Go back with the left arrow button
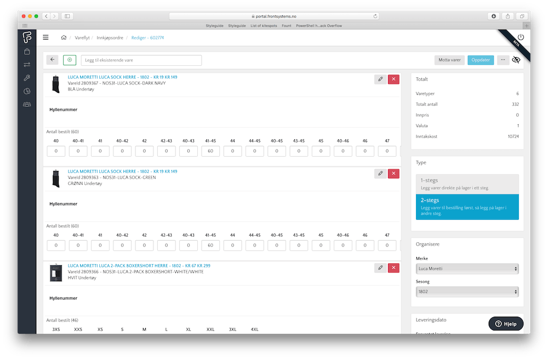 pyautogui.click(x=53, y=60)
